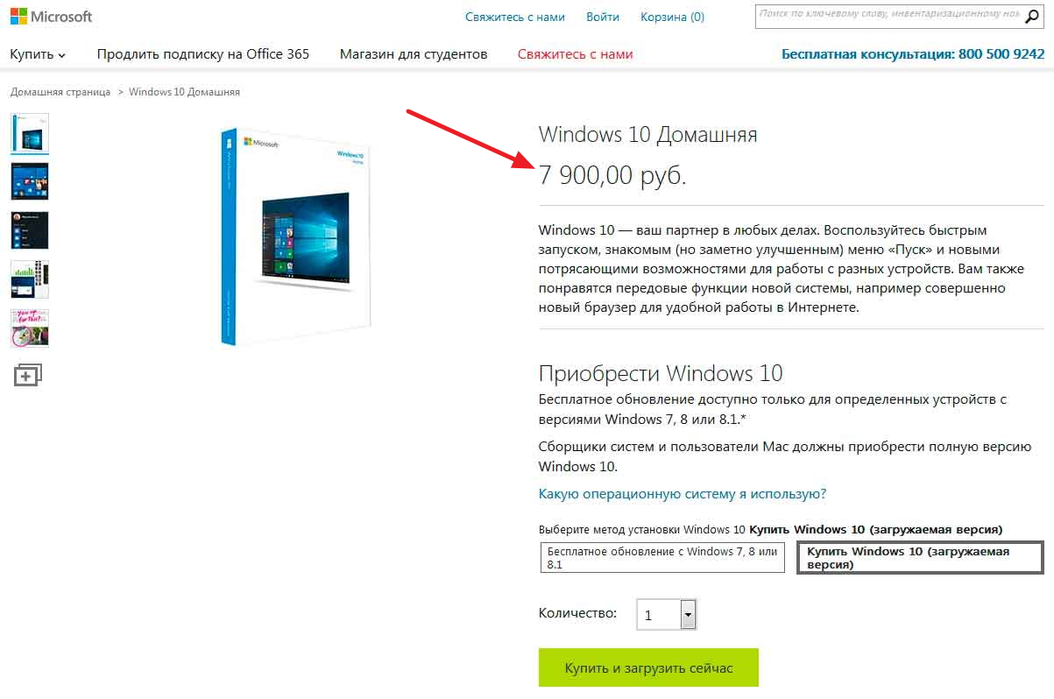
Task: Click the Купить и загрузить сейчас button
Action: pos(648,667)
